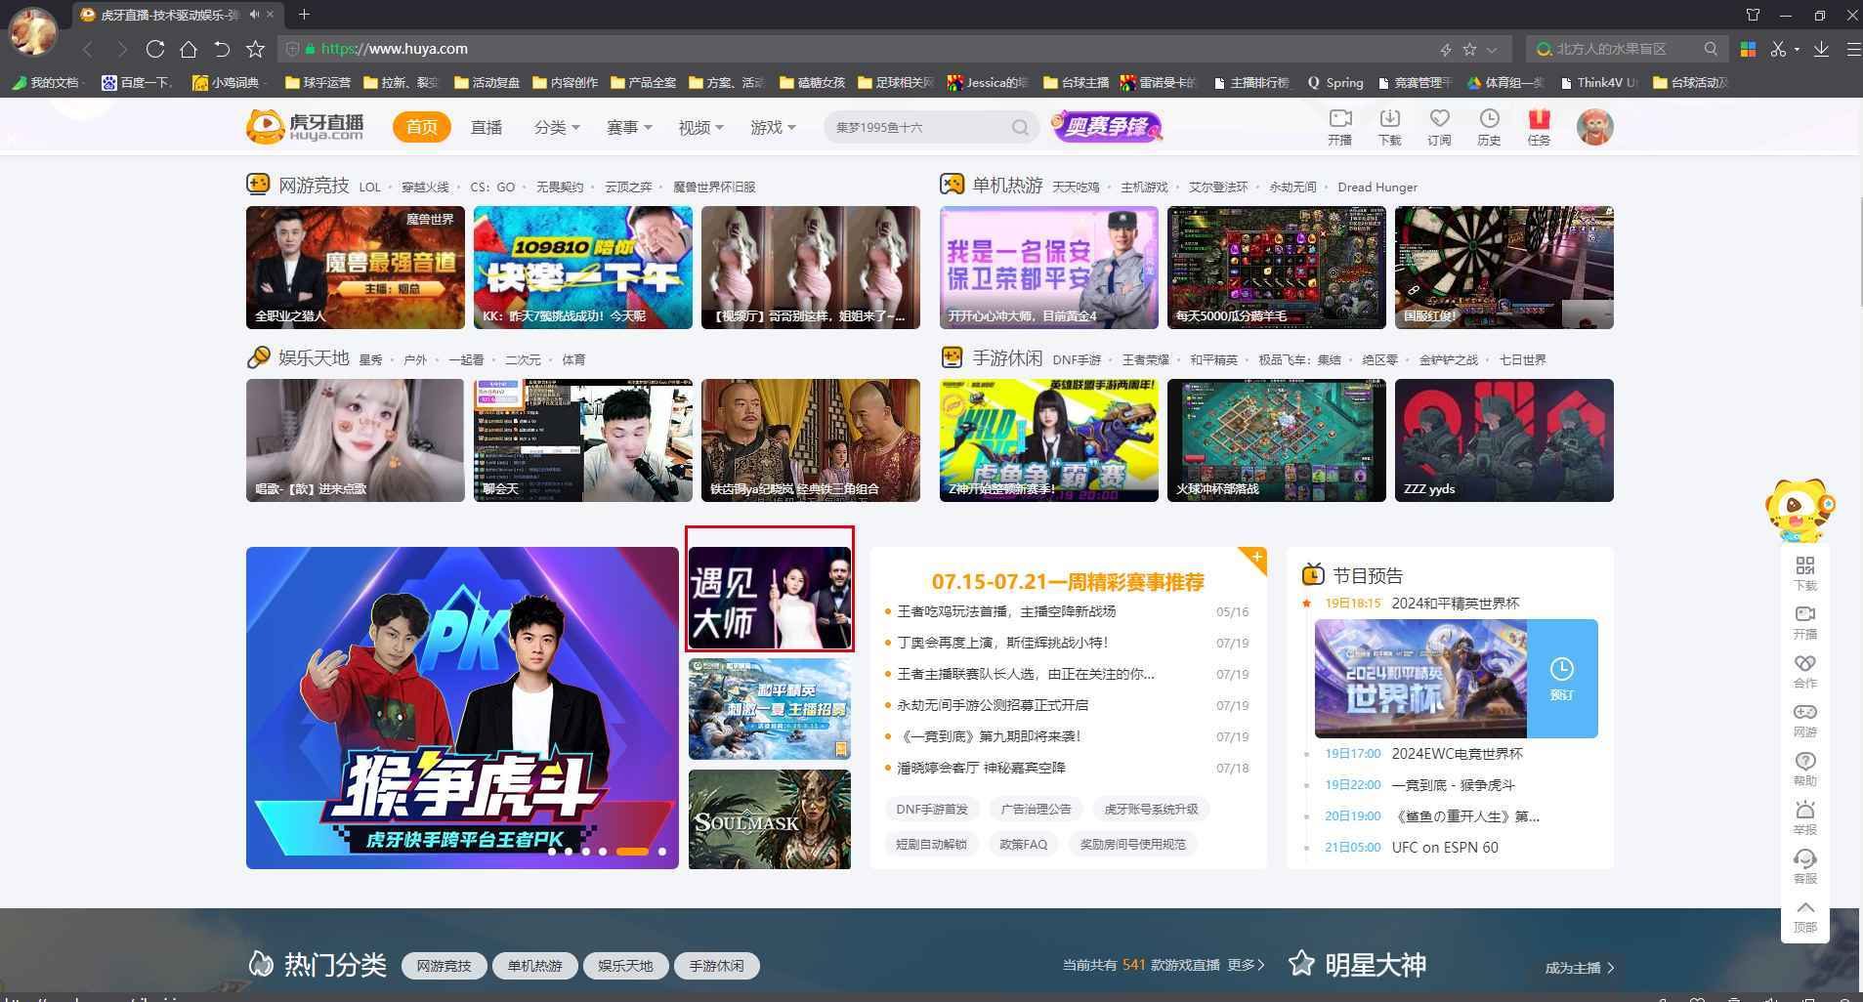Click the 预订 reserve button for 和平精英世界杯

1562,679
